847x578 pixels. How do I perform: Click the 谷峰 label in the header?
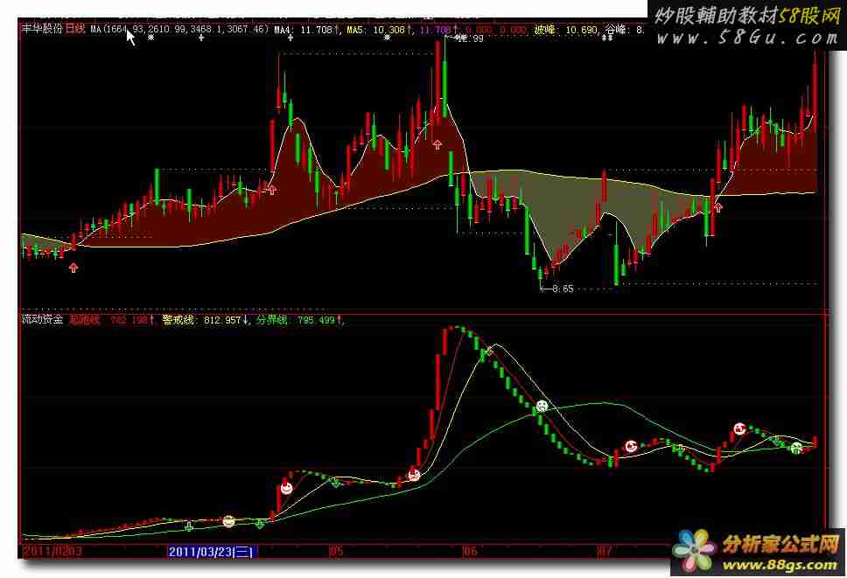616,30
